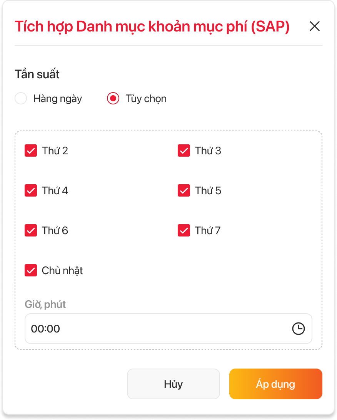This screenshot has width=337, height=420.
Task: Click the Chủ nhật label text
Action: (62, 271)
